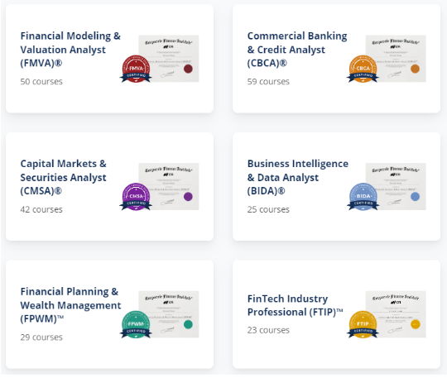The height and width of the screenshot is (378, 447).
Task: Click the purple seal on CMSA certificate
Action: click(x=188, y=197)
